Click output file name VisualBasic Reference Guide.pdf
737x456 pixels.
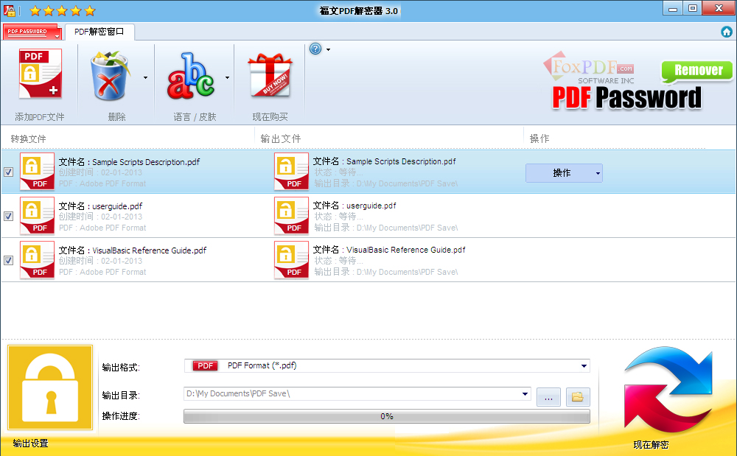406,250
